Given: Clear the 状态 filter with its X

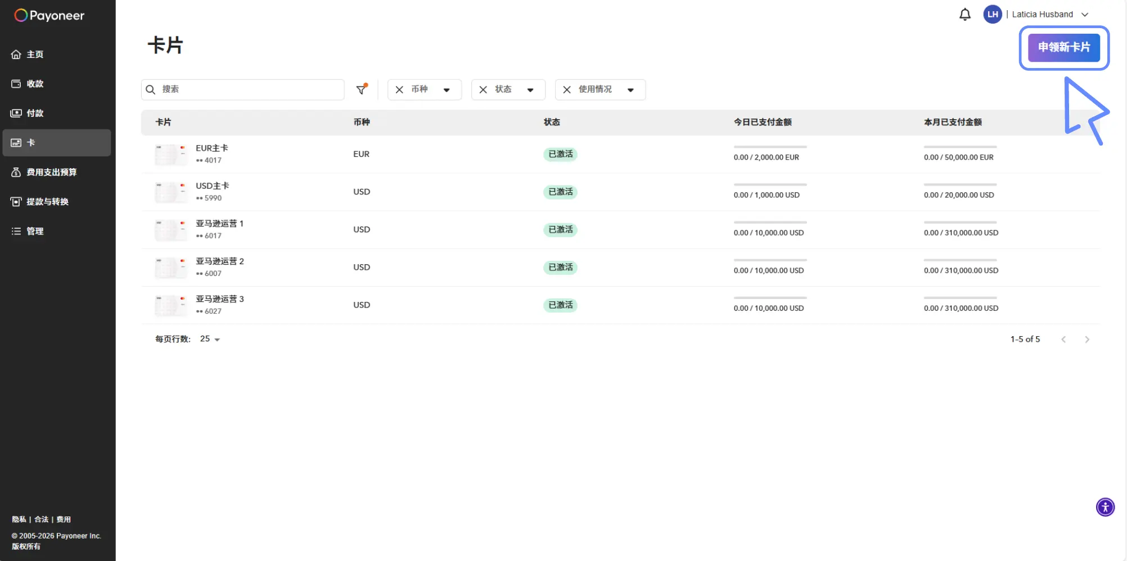Looking at the screenshot, I should (483, 89).
